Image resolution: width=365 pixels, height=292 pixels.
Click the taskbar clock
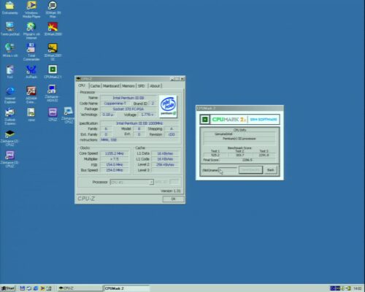click(x=357, y=288)
